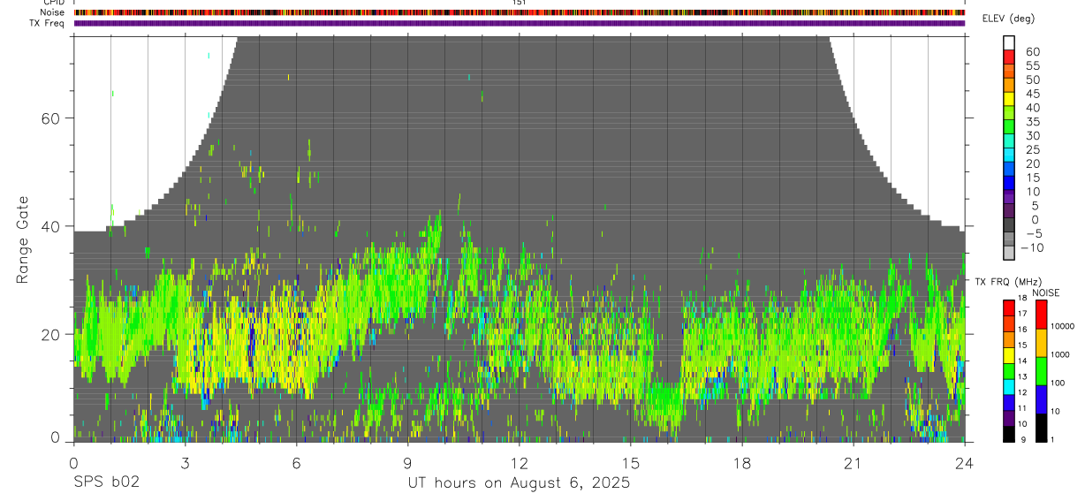
Task: Click the "45" label on the ELEV scale
Action: pyautogui.click(x=1032, y=94)
